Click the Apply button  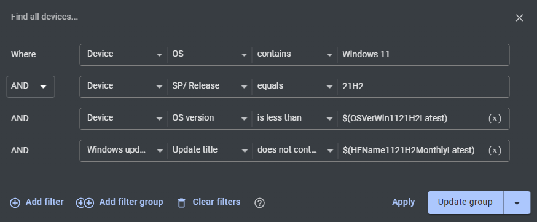tap(404, 202)
